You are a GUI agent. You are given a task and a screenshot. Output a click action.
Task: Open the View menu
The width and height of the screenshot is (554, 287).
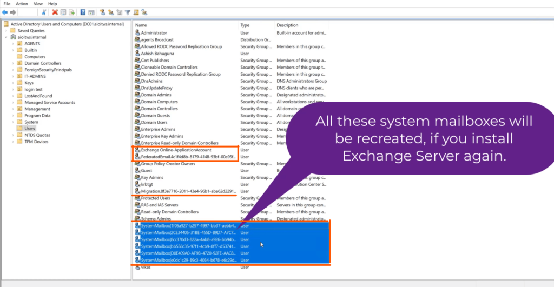(38, 4)
